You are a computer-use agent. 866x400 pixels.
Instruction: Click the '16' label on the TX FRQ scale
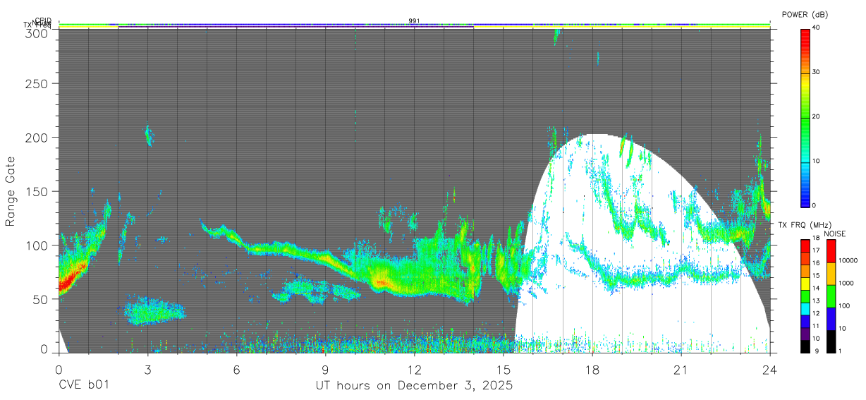point(815,264)
